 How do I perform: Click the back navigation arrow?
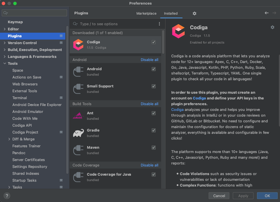pyautogui.click(x=266, y=13)
